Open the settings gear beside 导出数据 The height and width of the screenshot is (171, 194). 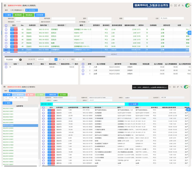[x=20, y=59]
